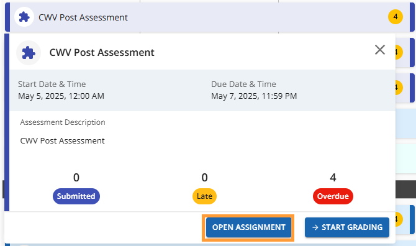The height and width of the screenshot is (246, 416).
Task: Start grading the CWV Post Assessment
Action: click(346, 227)
